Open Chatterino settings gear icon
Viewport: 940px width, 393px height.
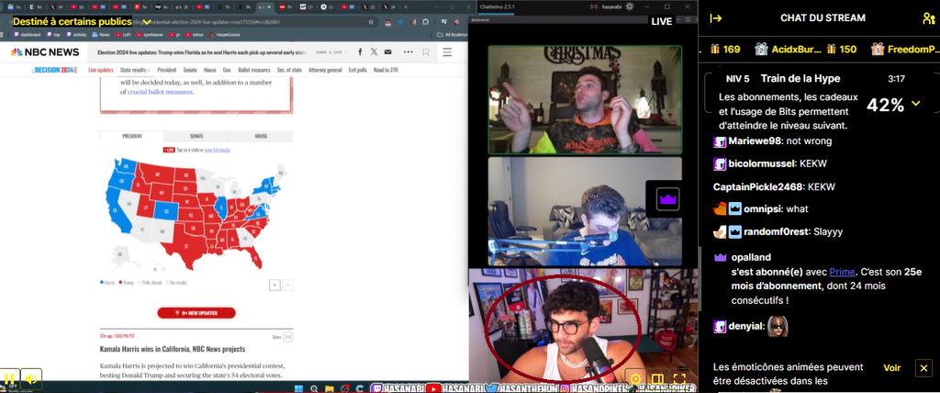pos(630,6)
